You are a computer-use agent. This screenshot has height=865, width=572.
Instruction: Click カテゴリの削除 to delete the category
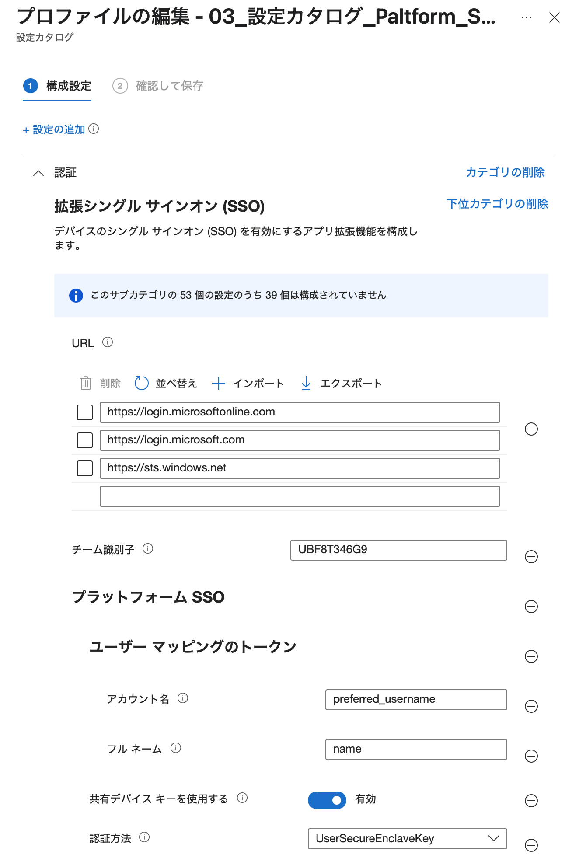pos(505,172)
